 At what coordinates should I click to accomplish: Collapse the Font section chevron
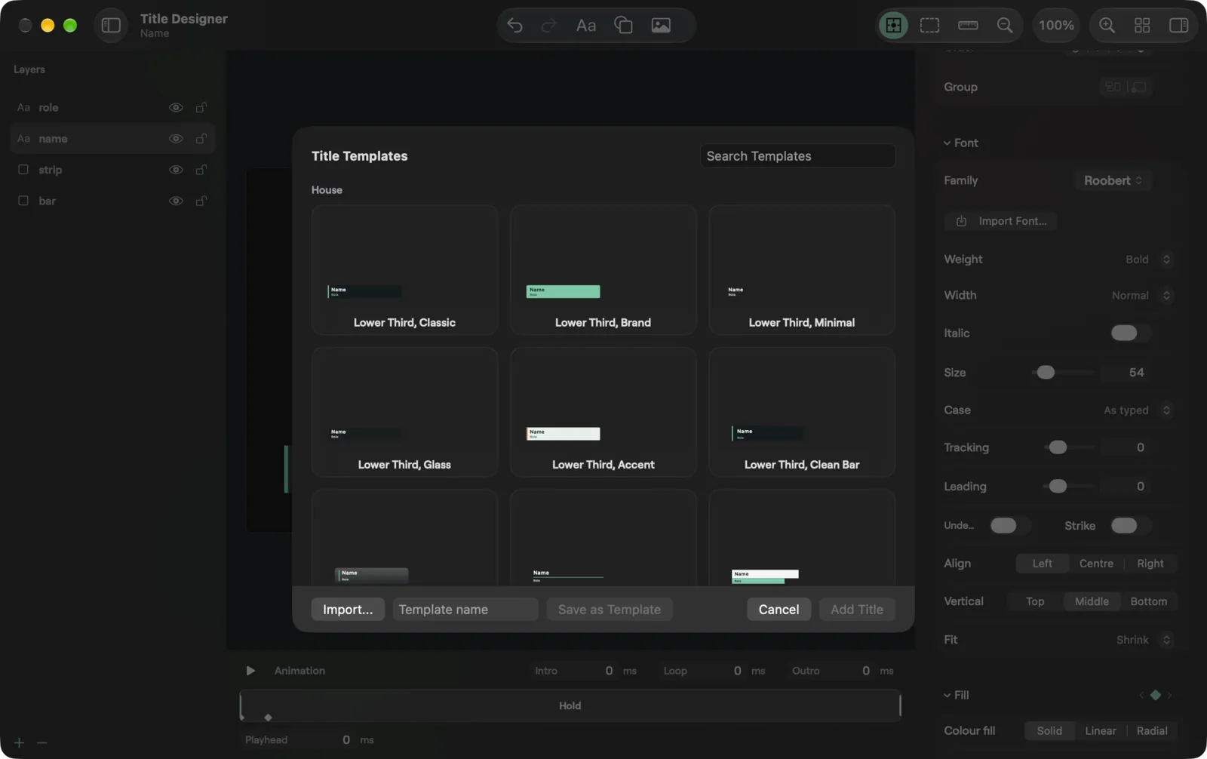point(947,143)
